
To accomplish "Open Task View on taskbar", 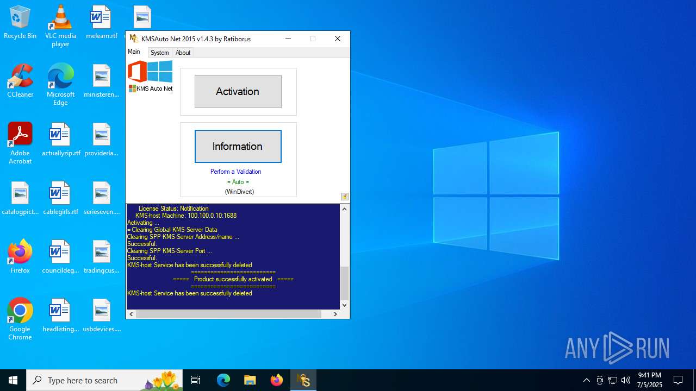I will coord(196,380).
